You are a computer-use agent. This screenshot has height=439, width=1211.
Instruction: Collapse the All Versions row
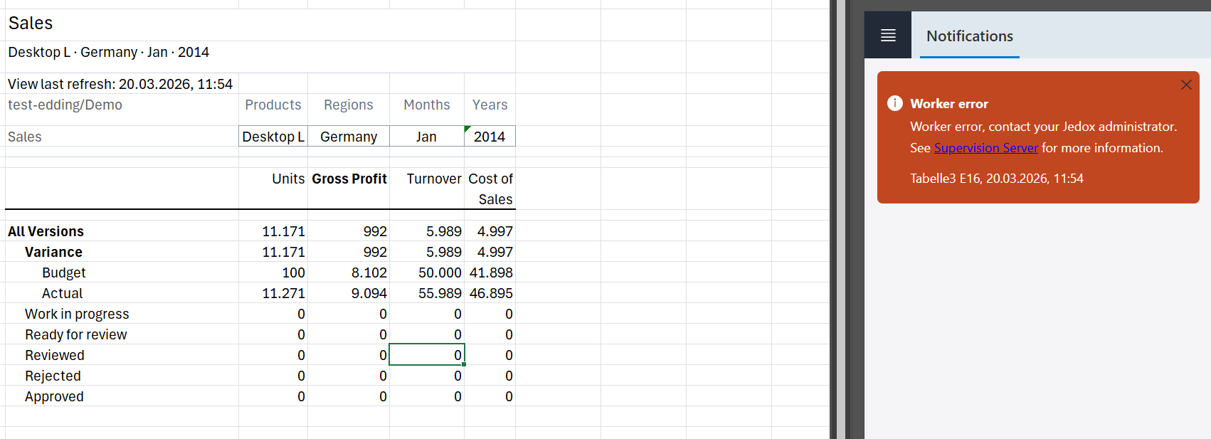click(46, 231)
